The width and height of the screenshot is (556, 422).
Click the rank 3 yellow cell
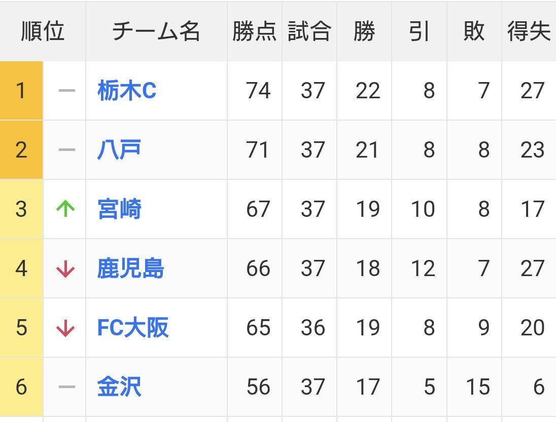21,209
